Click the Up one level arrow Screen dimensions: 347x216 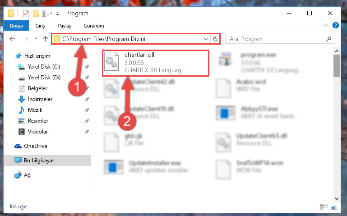[x=46, y=39]
